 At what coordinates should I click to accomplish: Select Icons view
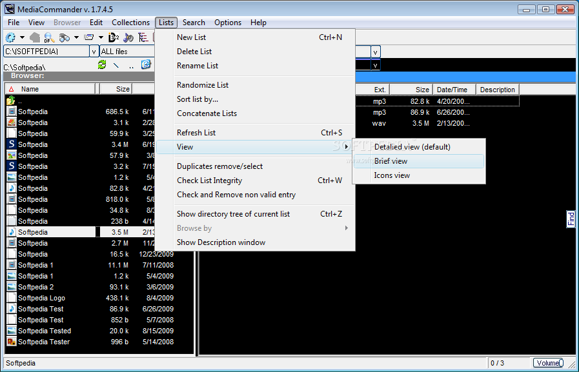pos(419,175)
